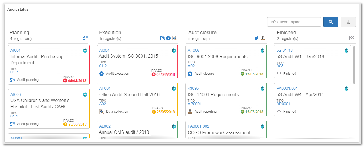
Task: Click the cube icon on card AI004
Action: [x=174, y=51]
